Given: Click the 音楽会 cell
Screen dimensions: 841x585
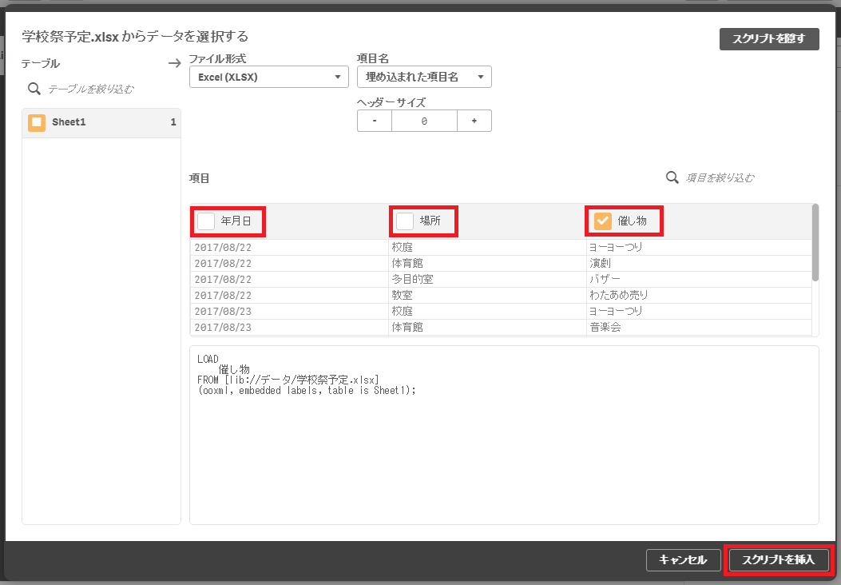Looking at the screenshot, I should coord(699,328).
